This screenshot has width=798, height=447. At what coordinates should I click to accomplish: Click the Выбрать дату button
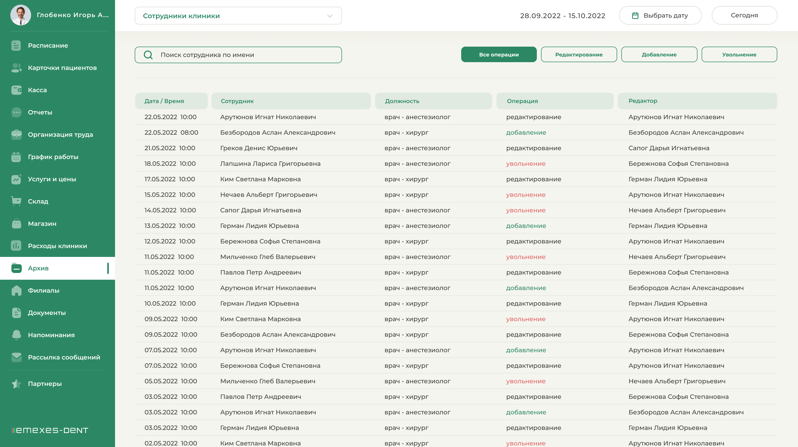click(x=660, y=16)
